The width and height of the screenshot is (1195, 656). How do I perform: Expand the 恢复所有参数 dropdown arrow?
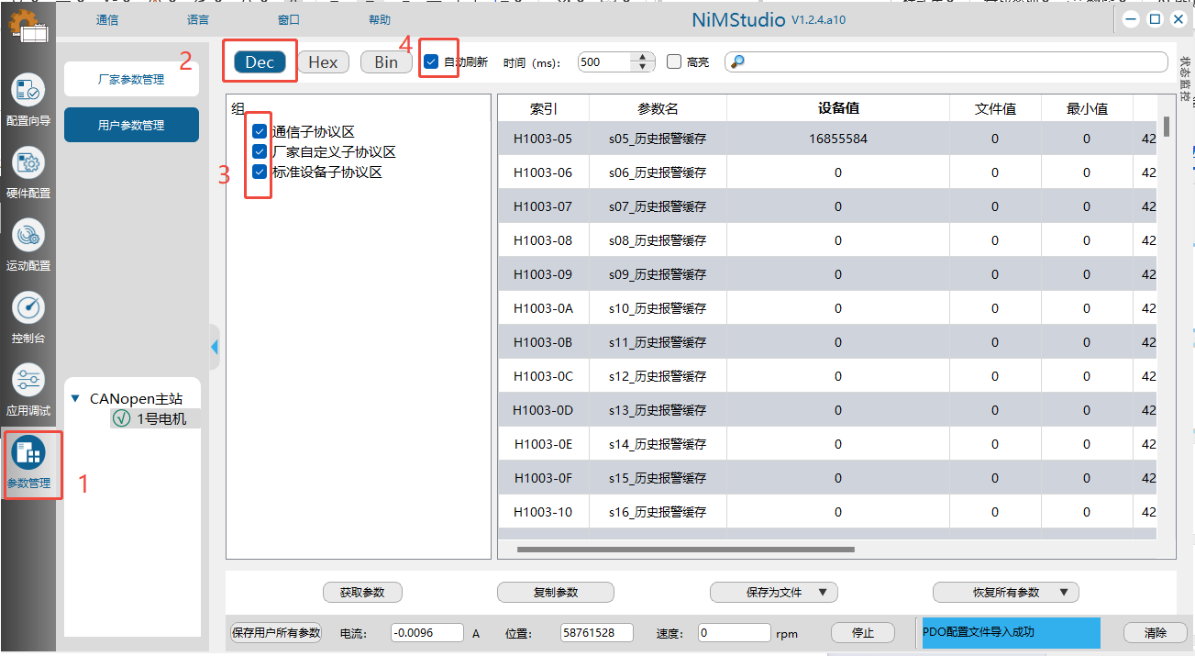click(1064, 593)
